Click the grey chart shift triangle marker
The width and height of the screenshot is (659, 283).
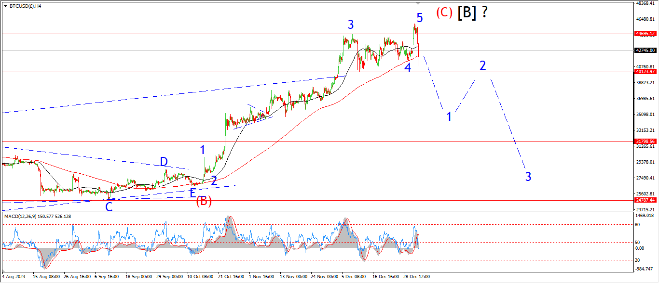(x=418, y=3)
